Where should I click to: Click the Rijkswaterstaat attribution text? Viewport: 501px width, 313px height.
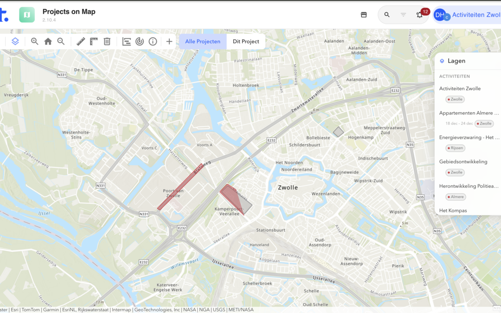(x=93, y=310)
